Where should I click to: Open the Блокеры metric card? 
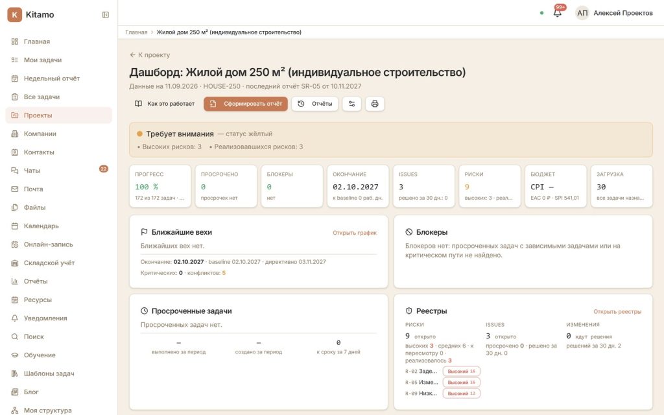pos(292,186)
